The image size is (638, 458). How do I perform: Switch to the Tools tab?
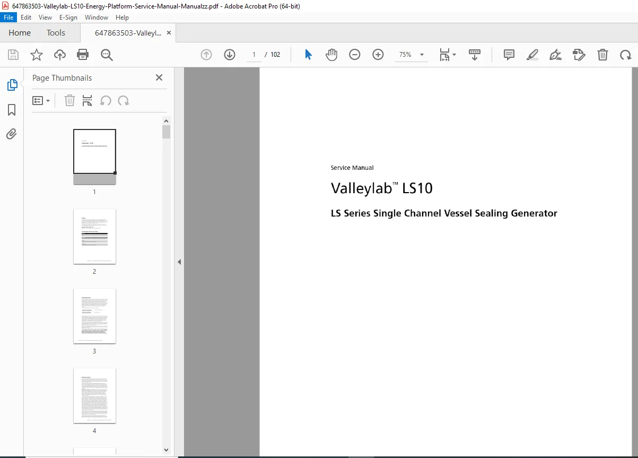pyautogui.click(x=56, y=32)
